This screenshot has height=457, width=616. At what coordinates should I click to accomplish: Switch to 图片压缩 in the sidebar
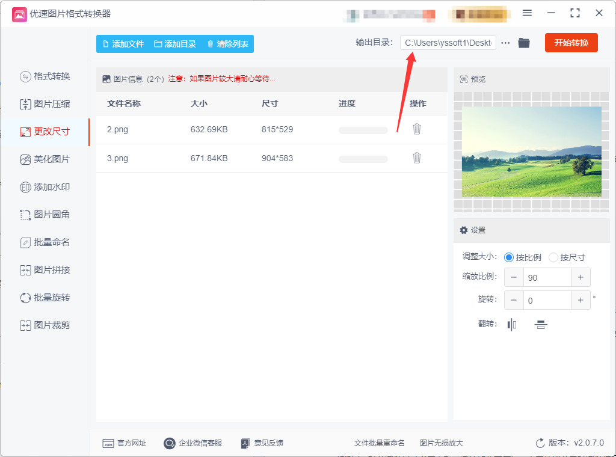pos(45,104)
